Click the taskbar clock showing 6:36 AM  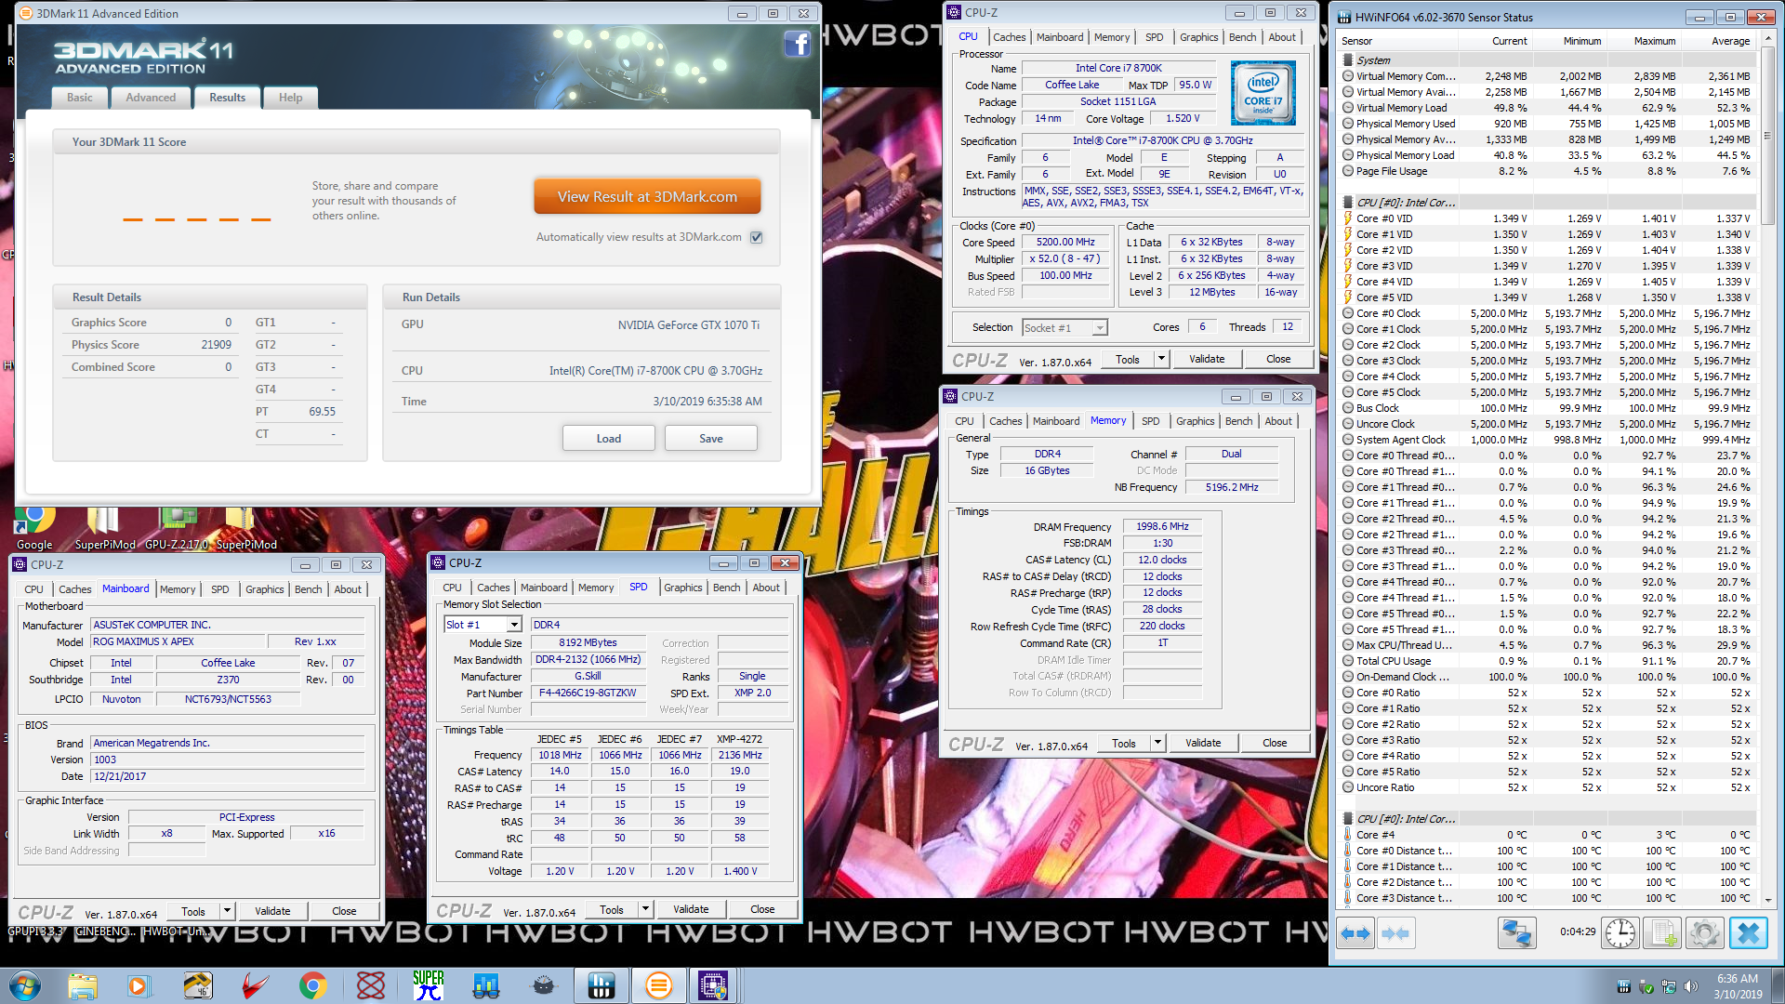(x=1738, y=986)
